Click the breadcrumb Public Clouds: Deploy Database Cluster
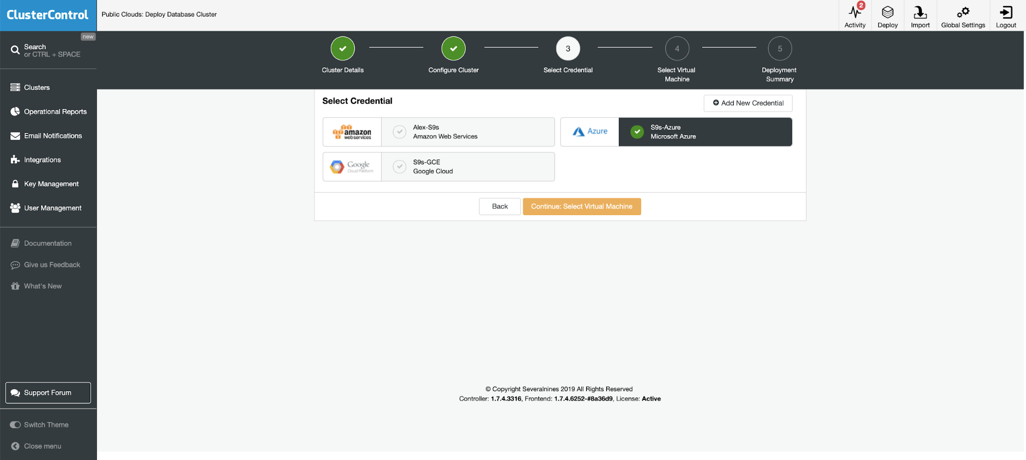The height and width of the screenshot is (460, 1026). (x=159, y=14)
